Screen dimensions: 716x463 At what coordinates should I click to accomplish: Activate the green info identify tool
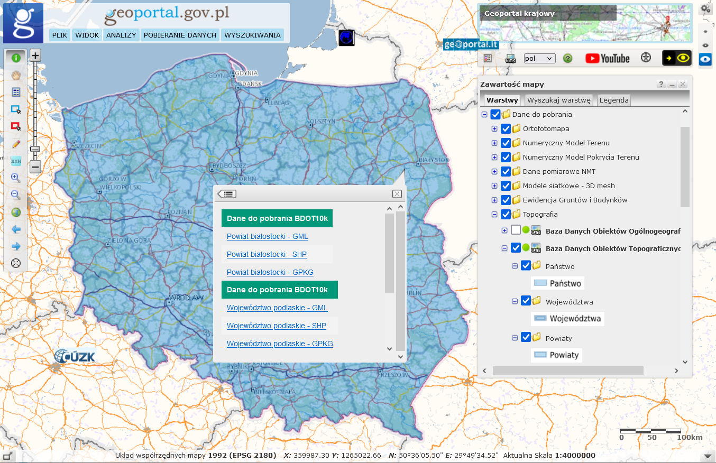point(16,58)
